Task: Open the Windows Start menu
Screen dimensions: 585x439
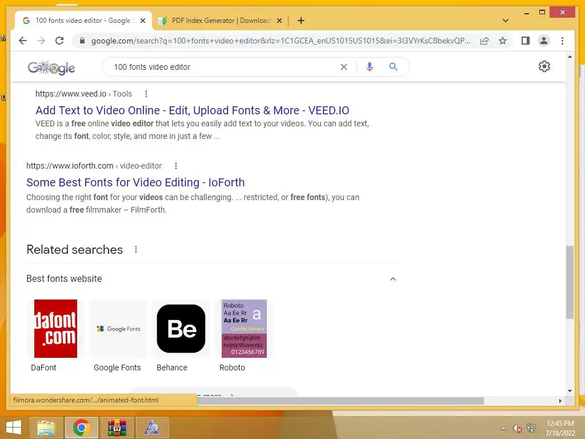Action: 14,428
